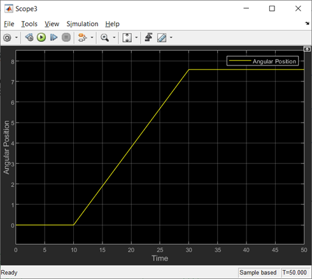This screenshot has height=279, width=312.
Task: Select the Zoom magnifier tool
Action: click(104, 37)
